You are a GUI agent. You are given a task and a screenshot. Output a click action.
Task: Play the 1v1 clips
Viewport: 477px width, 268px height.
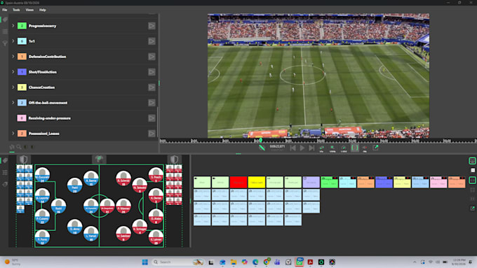[x=152, y=41]
